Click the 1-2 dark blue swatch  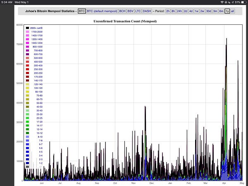(x=28, y=163)
